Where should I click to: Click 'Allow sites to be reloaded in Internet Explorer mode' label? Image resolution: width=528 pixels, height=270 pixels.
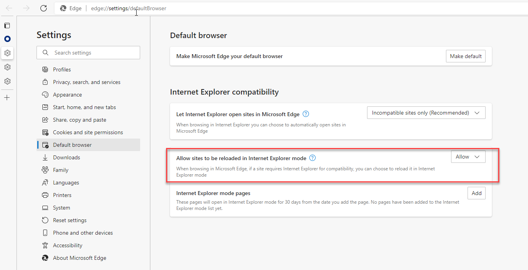241,158
